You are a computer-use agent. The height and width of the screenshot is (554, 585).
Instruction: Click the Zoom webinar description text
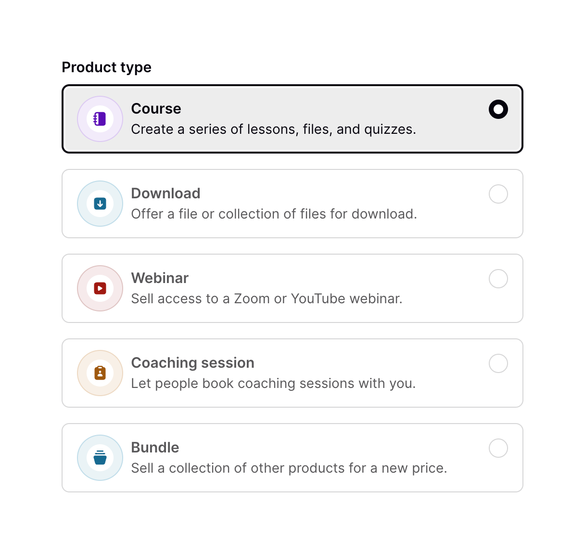[x=267, y=298]
